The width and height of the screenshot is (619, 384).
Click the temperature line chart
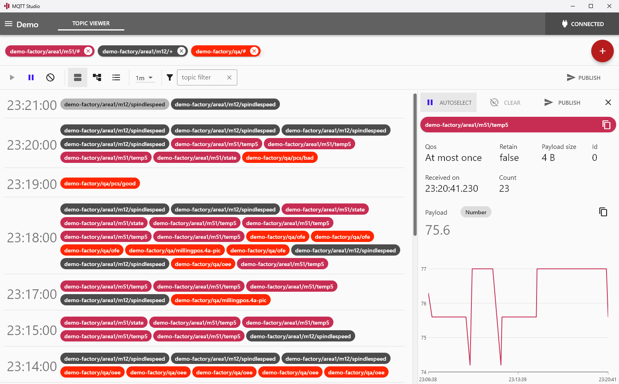point(518,317)
